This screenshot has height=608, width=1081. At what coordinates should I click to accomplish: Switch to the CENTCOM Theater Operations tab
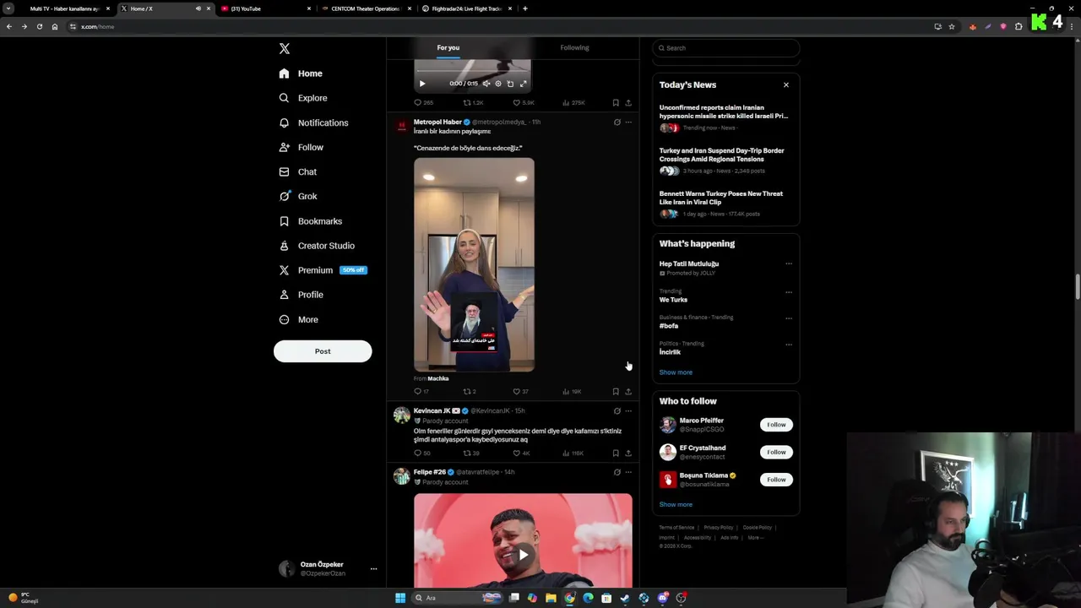coord(367,8)
